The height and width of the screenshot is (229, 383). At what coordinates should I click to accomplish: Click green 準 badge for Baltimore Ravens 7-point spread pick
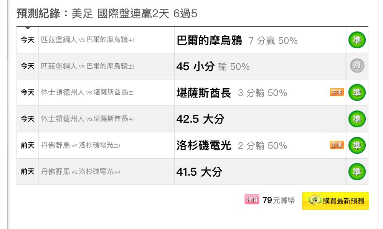click(x=357, y=40)
